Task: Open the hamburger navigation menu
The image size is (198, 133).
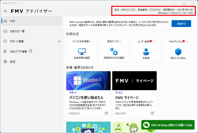Action: point(5,11)
